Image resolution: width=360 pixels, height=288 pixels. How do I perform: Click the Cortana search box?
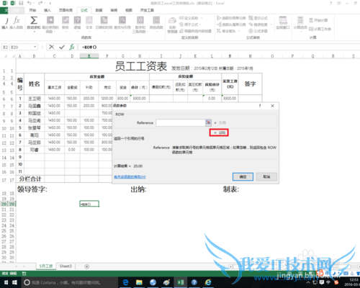pyautogui.click(x=69, y=282)
